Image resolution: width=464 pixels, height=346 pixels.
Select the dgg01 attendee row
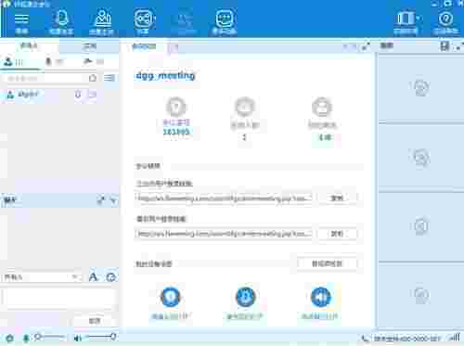59,95
